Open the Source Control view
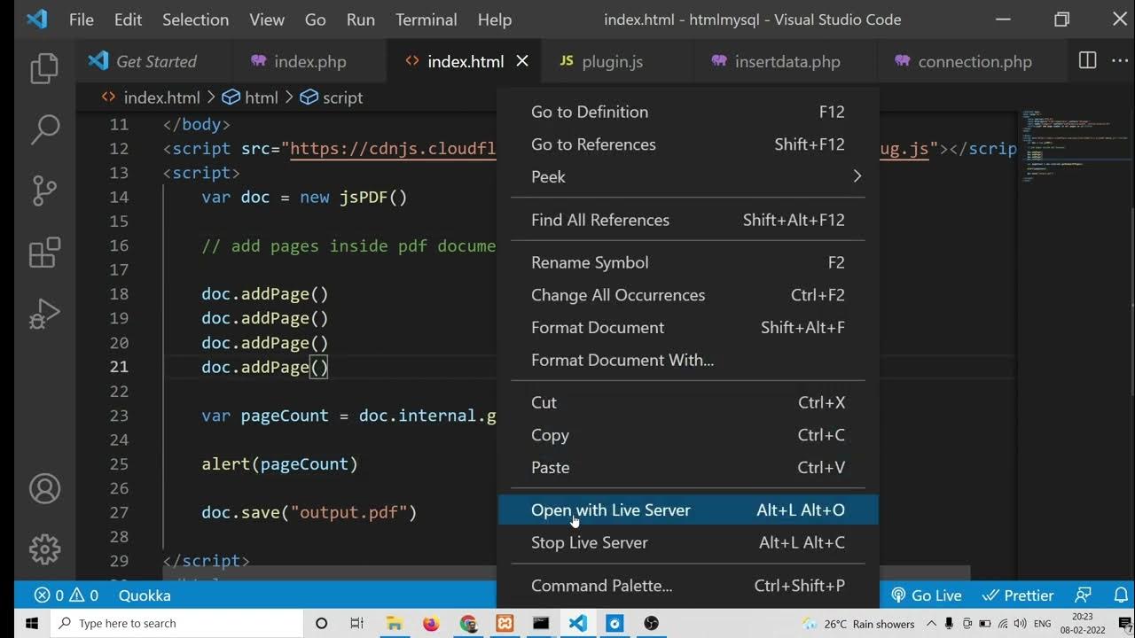The image size is (1135, 638). pos(43,191)
